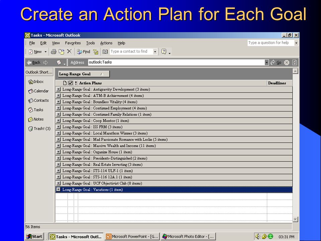Expand Massive Wealth and Income group
This screenshot has width=321, height=241.
(x=59, y=146)
